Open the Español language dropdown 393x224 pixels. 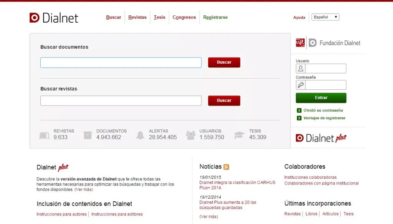pyautogui.click(x=325, y=17)
